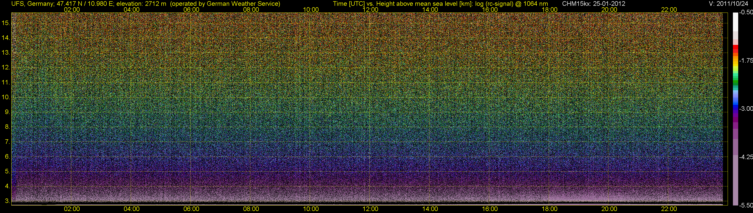Click the white segment of the color scale bar
753x213 pixels.
click(x=735, y=22)
